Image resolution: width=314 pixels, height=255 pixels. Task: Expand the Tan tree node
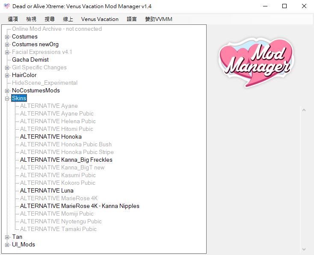pyautogui.click(x=7, y=237)
